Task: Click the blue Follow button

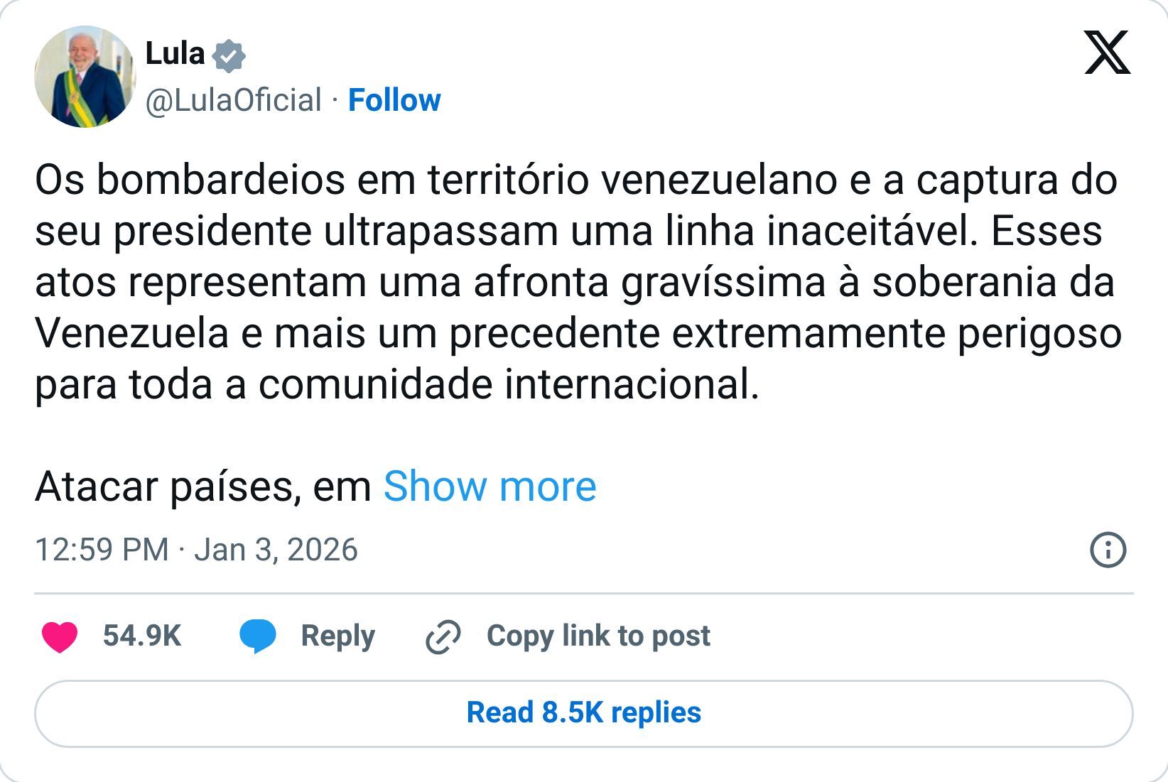Action: coord(394,100)
